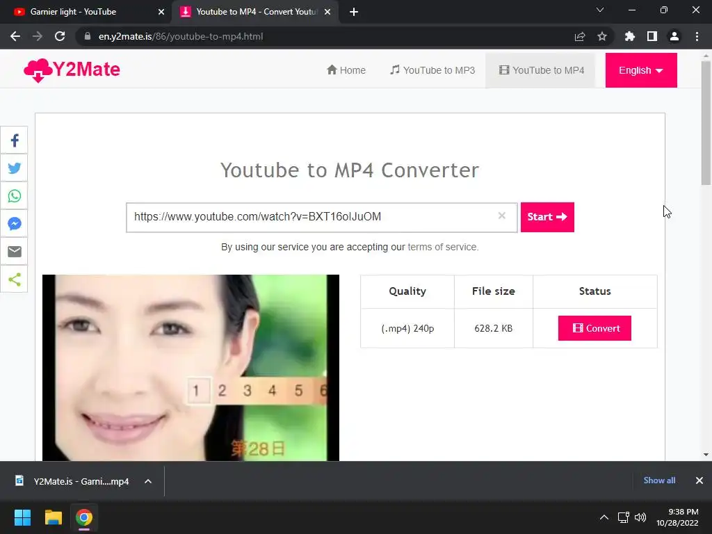View site info via padlock icon
The width and height of the screenshot is (712, 534).
(x=87, y=36)
